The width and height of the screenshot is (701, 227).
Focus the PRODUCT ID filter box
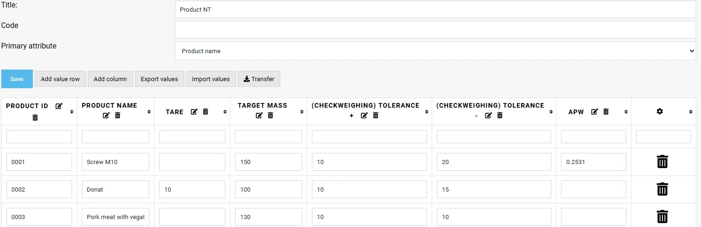point(39,137)
